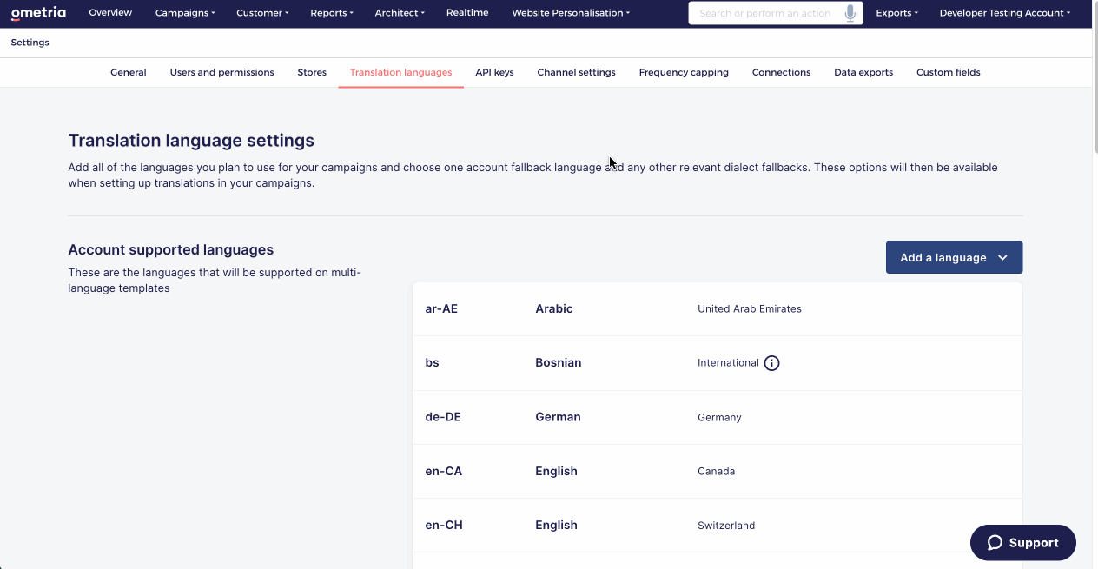The image size is (1098, 569).
Task: Click Translation language settings heading
Action: (191, 141)
